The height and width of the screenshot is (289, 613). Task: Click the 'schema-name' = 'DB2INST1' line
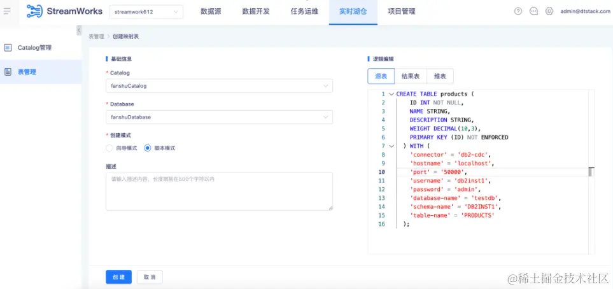point(455,206)
